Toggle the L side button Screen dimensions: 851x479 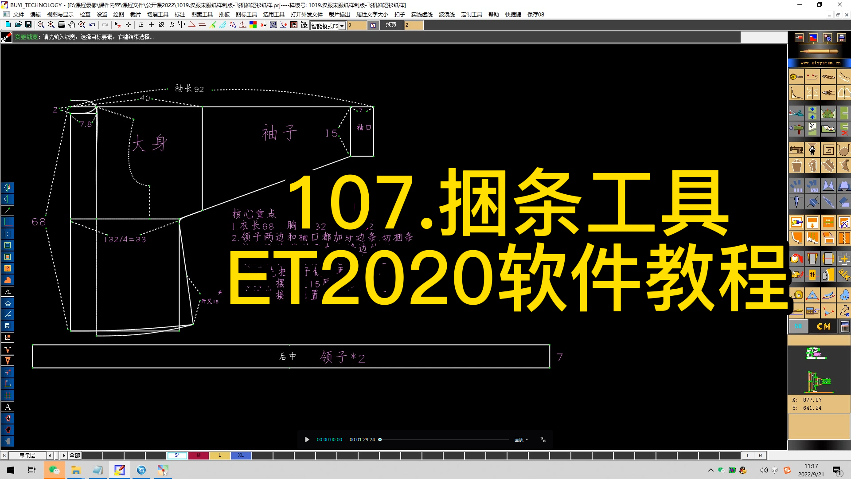click(x=748, y=455)
